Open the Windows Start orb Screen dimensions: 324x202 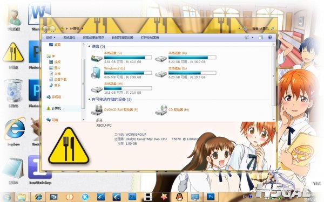pos(7,197)
